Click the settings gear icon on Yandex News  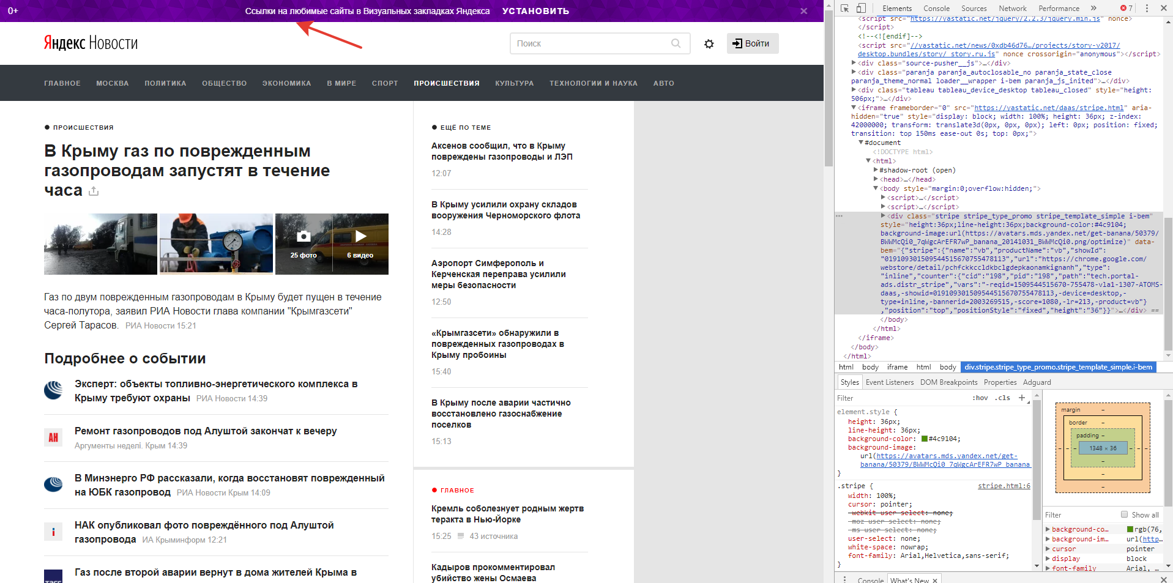pyautogui.click(x=709, y=43)
